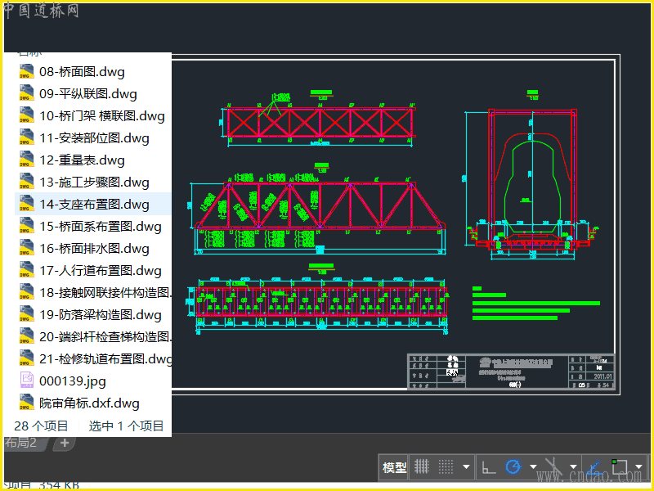Viewport: 654px width, 491px height.
Task: Click the DWG icon of 08-桥面图.dwg
Action: click(x=27, y=72)
